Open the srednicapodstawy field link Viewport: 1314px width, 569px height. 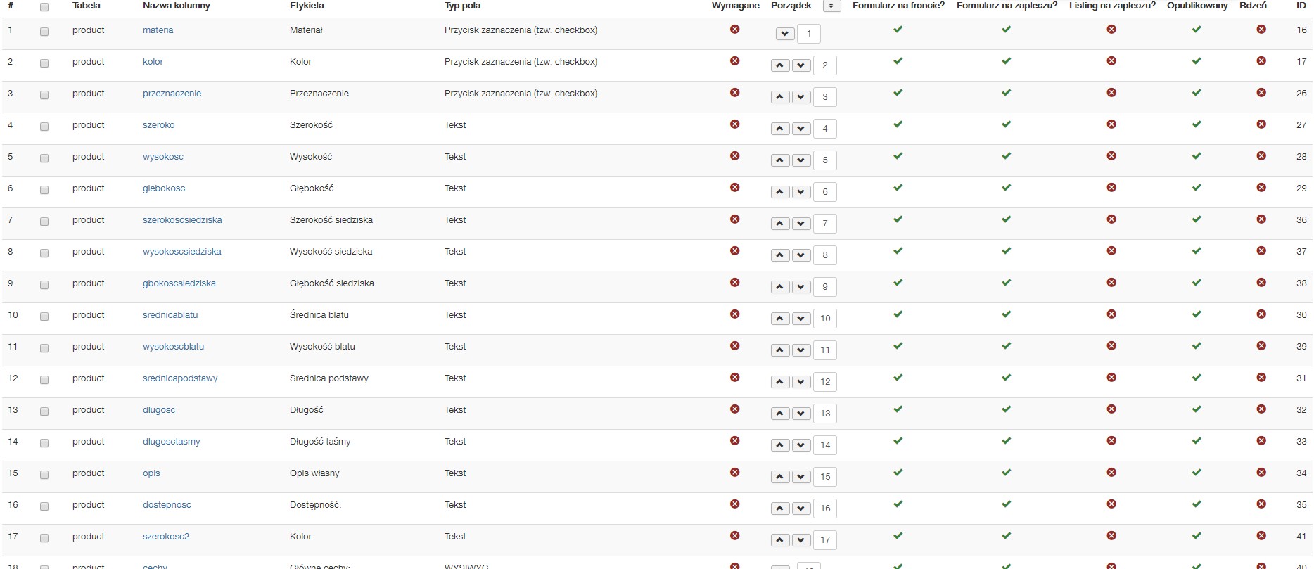[x=180, y=378]
